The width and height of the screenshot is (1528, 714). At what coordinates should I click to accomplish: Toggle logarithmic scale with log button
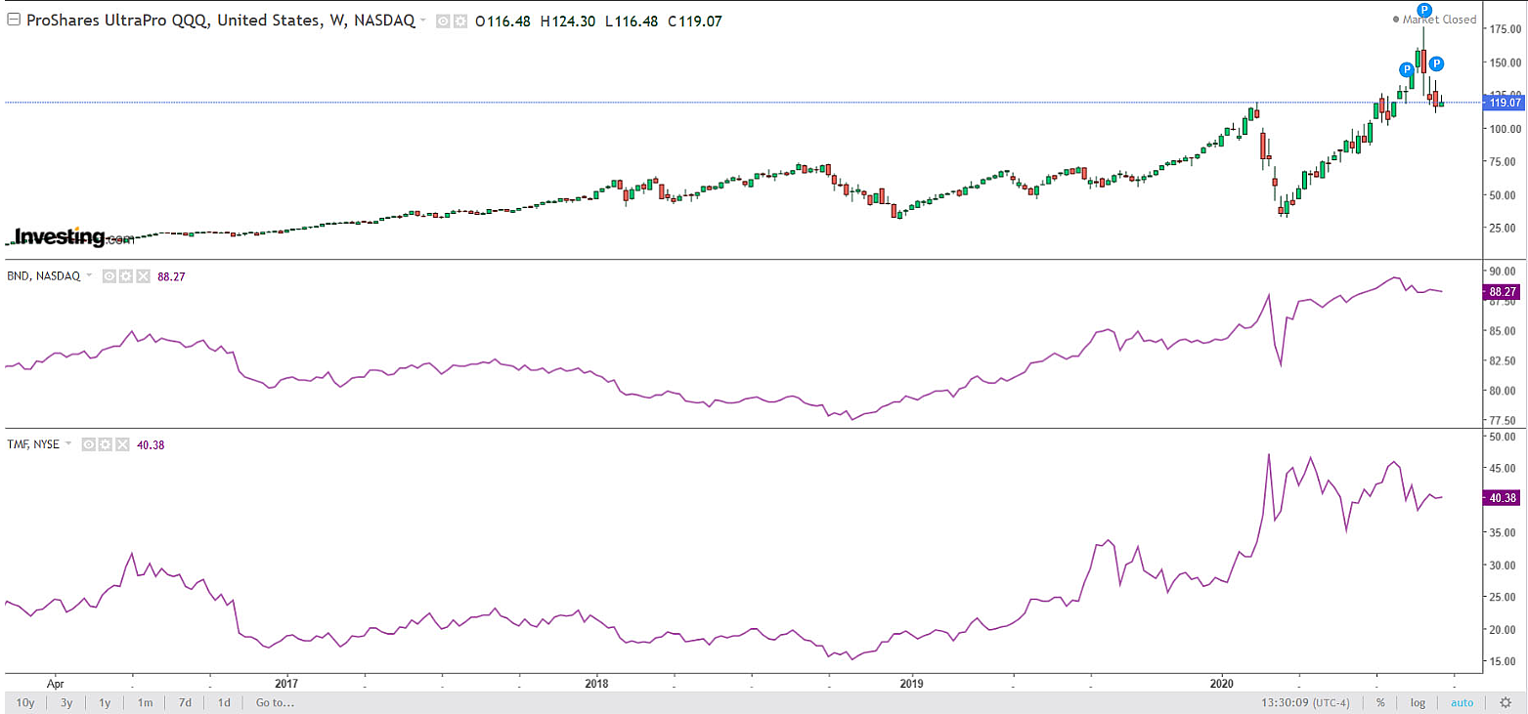pos(1418,702)
